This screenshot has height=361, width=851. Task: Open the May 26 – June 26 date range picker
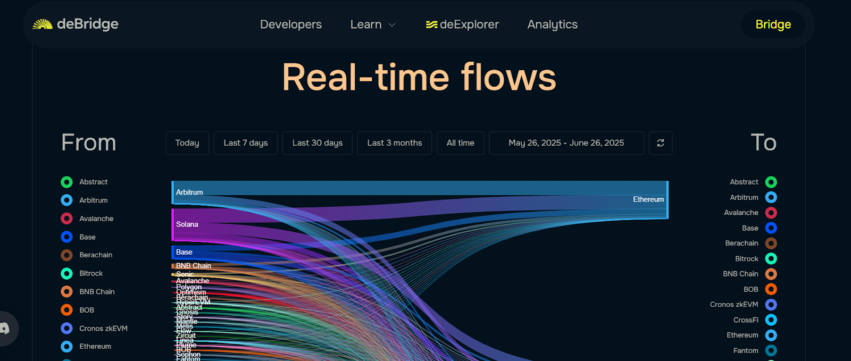pyautogui.click(x=566, y=143)
